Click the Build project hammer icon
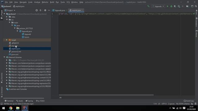Screen dimensions: 198x111 pos(148,6)
